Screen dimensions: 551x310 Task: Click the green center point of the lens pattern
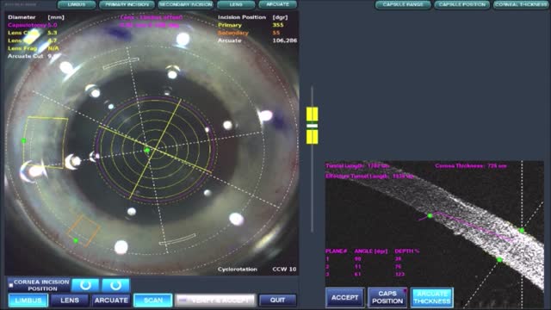coord(147,151)
